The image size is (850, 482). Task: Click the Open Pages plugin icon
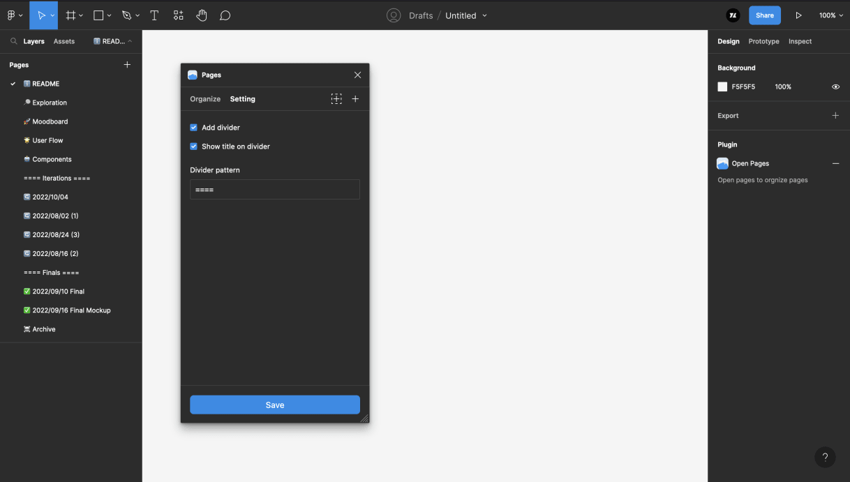[722, 163]
